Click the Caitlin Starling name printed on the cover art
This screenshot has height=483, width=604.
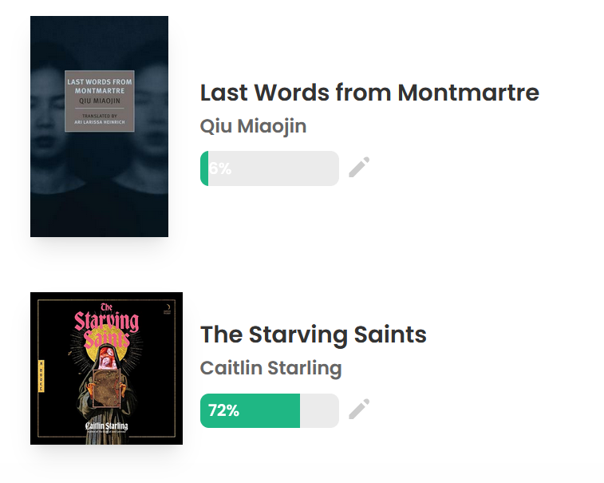point(106,426)
